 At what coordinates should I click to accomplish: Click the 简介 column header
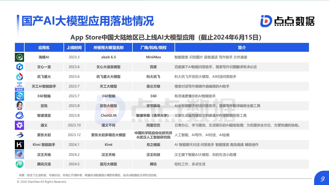point(242,47)
